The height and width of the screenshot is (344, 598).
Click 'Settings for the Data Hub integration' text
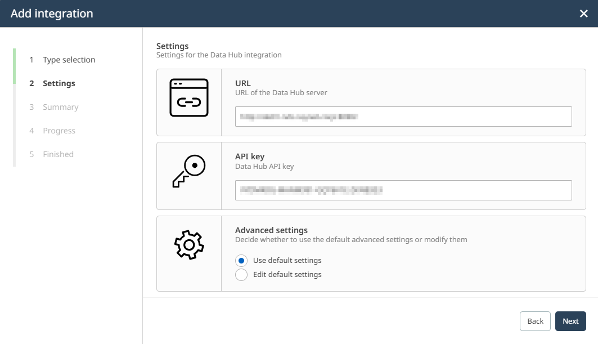pos(219,55)
